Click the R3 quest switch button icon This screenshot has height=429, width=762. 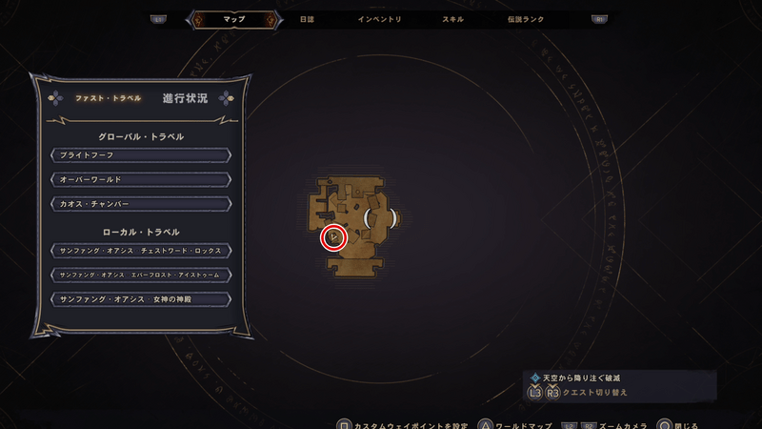(552, 392)
